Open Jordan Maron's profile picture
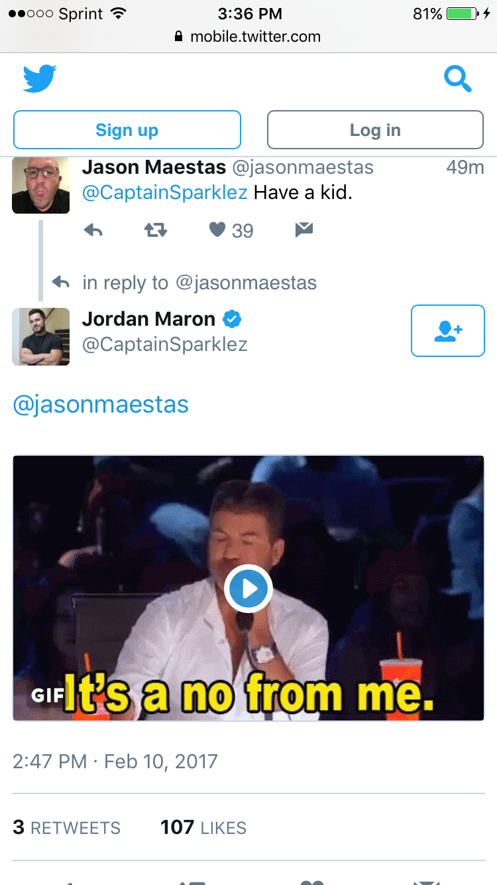This screenshot has height=885, width=497. click(40, 336)
